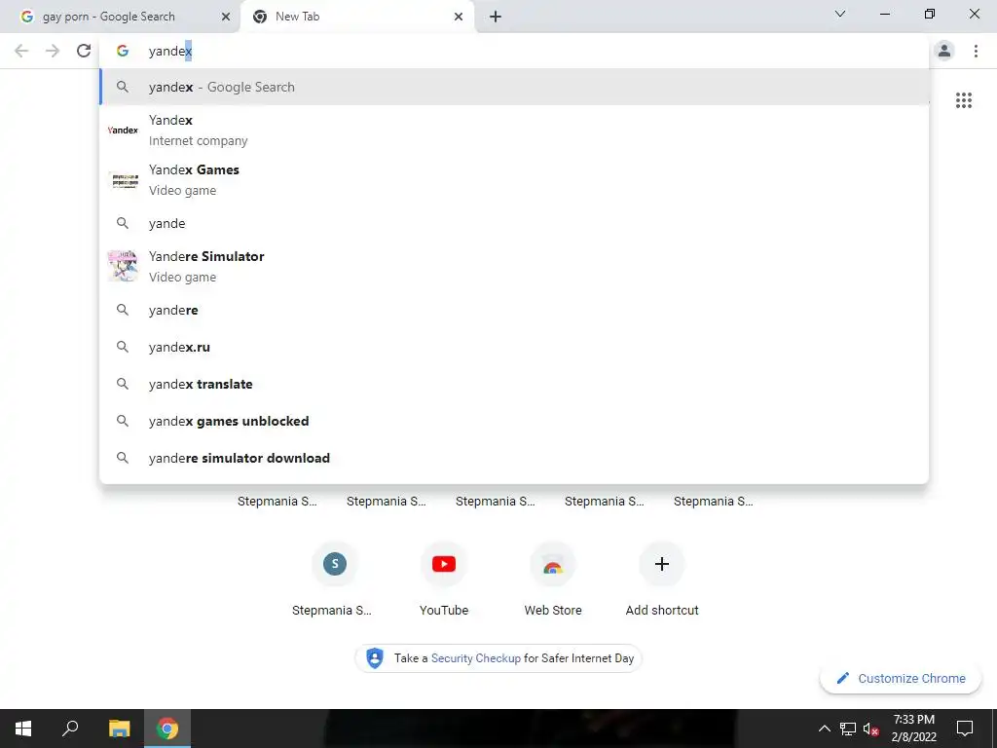
Task: Open Chrome's three-dot menu
Action: pos(976,51)
